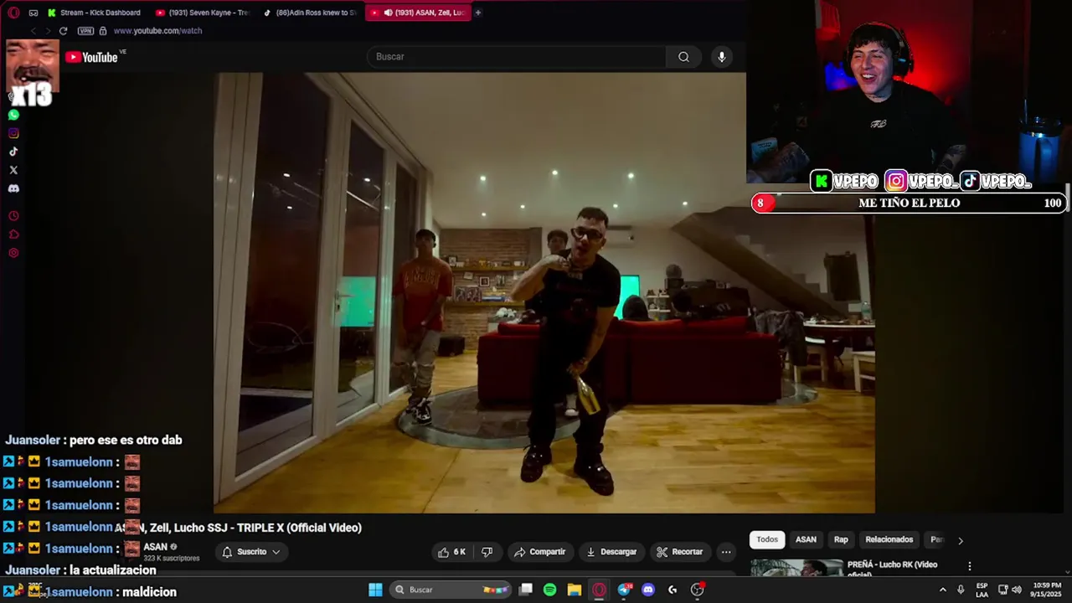
Task: Show hidden system tray icons
Action: pos(943,590)
